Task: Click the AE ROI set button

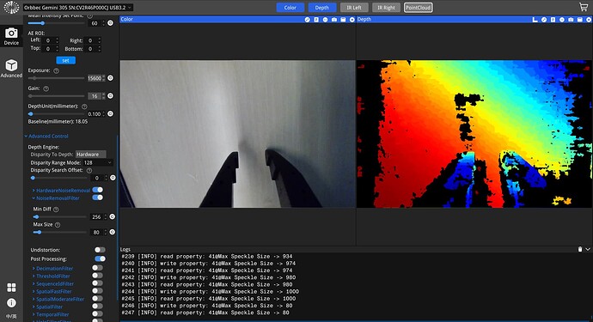Action: click(x=66, y=60)
